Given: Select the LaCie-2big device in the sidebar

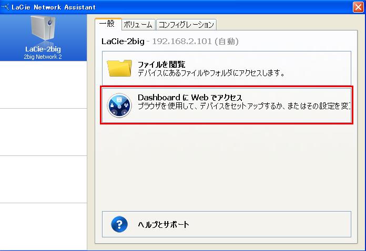Looking at the screenshot, I should click(x=43, y=37).
